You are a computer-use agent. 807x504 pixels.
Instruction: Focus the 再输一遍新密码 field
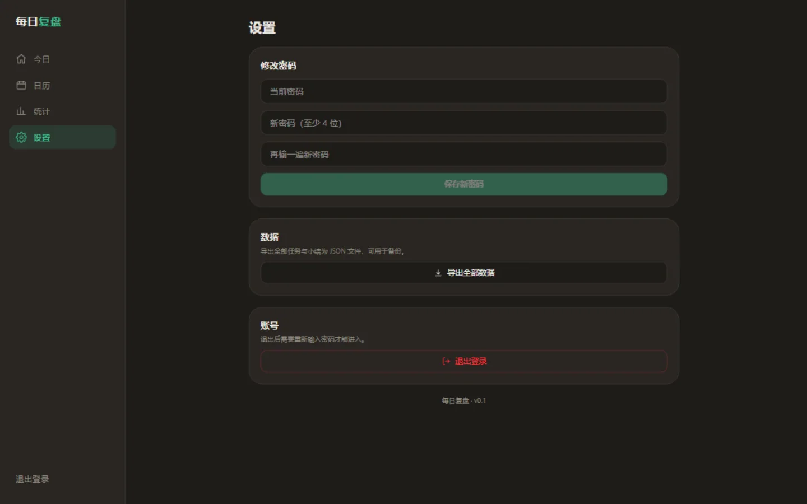point(464,154)
